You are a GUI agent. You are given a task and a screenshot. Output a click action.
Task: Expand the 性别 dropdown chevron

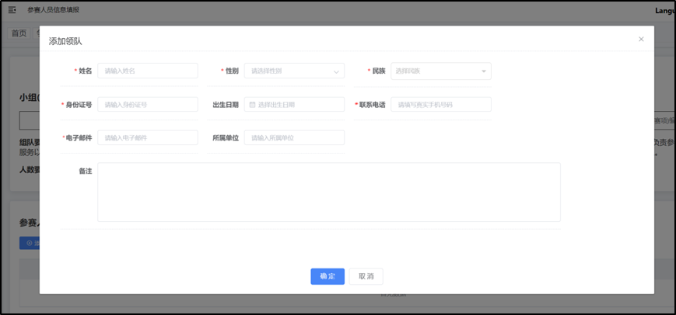click(336, 71)
